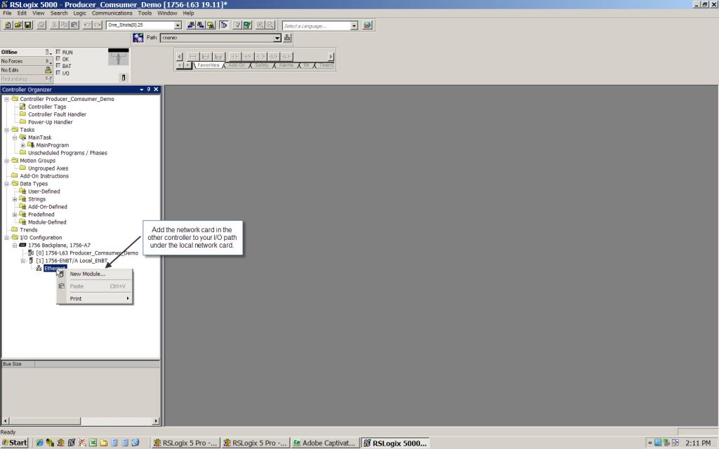The height and width of the screenshot is (449, 719).
Task: Click the controller key switch image
Action: [119, 58]
